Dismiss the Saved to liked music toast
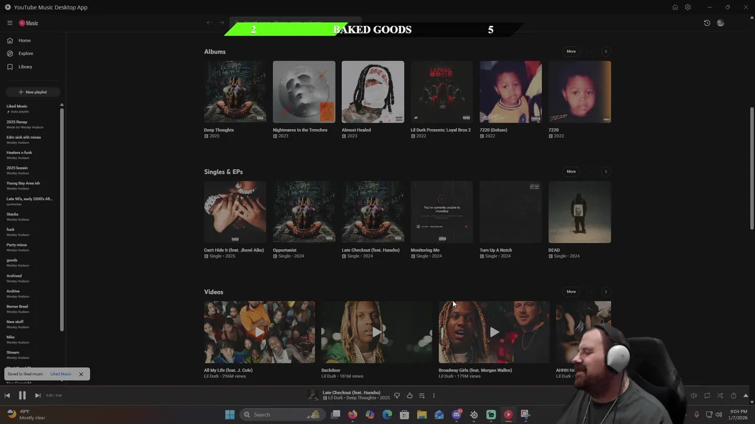Image resolution: width=755 pixels, height=424 pixels. [81, 374]
